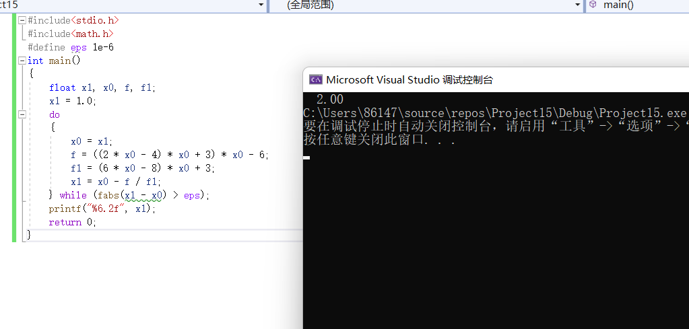Click the Visual Studio debug console window icon

[x=315, y=79]
